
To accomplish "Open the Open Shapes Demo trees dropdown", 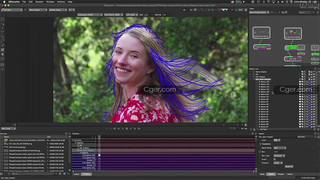I will pos(259,12).
